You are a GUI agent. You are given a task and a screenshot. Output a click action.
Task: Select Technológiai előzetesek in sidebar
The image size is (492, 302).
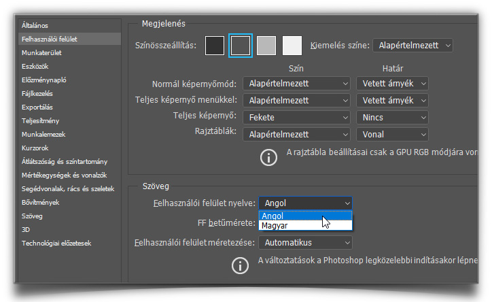(x=56, y=243)
